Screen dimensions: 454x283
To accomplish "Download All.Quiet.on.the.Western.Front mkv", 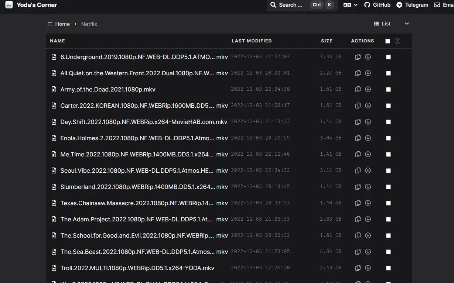I will (x=368, y=73).
